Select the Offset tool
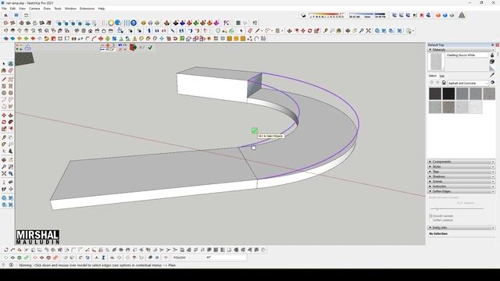 pos(10,129)
